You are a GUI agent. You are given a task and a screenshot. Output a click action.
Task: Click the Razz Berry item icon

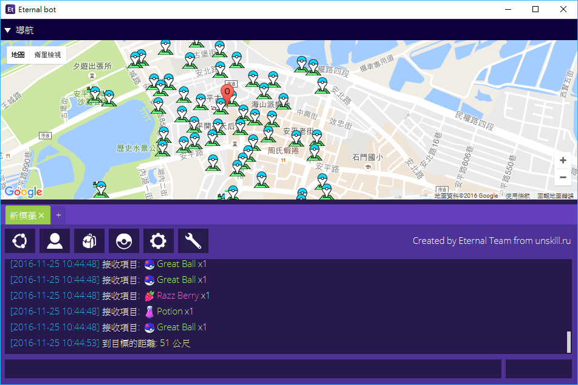[150, 296]
